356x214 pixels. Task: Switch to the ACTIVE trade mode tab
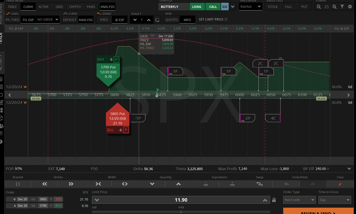(44, 7)
